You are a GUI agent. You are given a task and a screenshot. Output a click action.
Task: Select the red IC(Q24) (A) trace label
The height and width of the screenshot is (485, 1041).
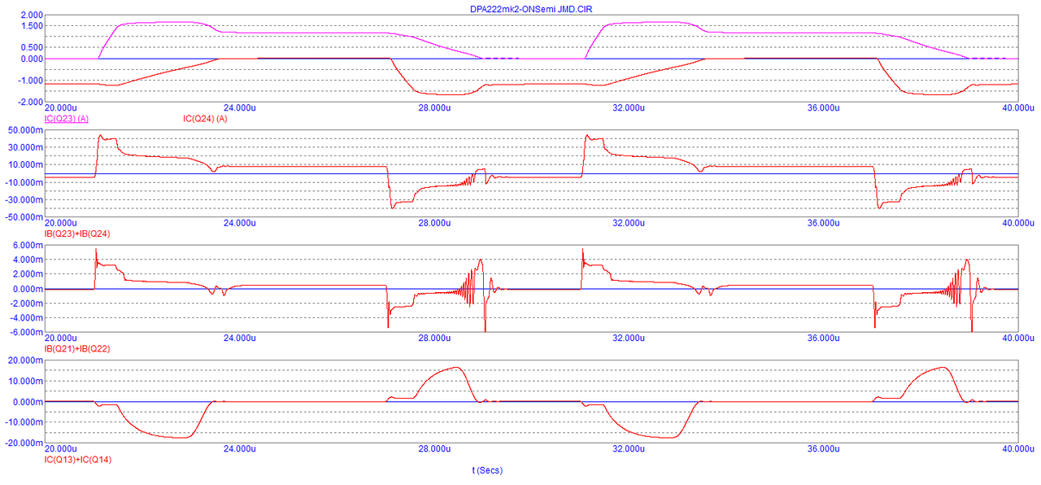[205, 119]
